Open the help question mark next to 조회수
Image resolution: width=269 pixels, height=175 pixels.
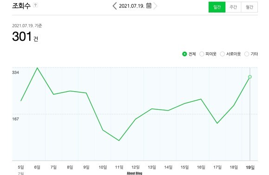click(35, 5)
